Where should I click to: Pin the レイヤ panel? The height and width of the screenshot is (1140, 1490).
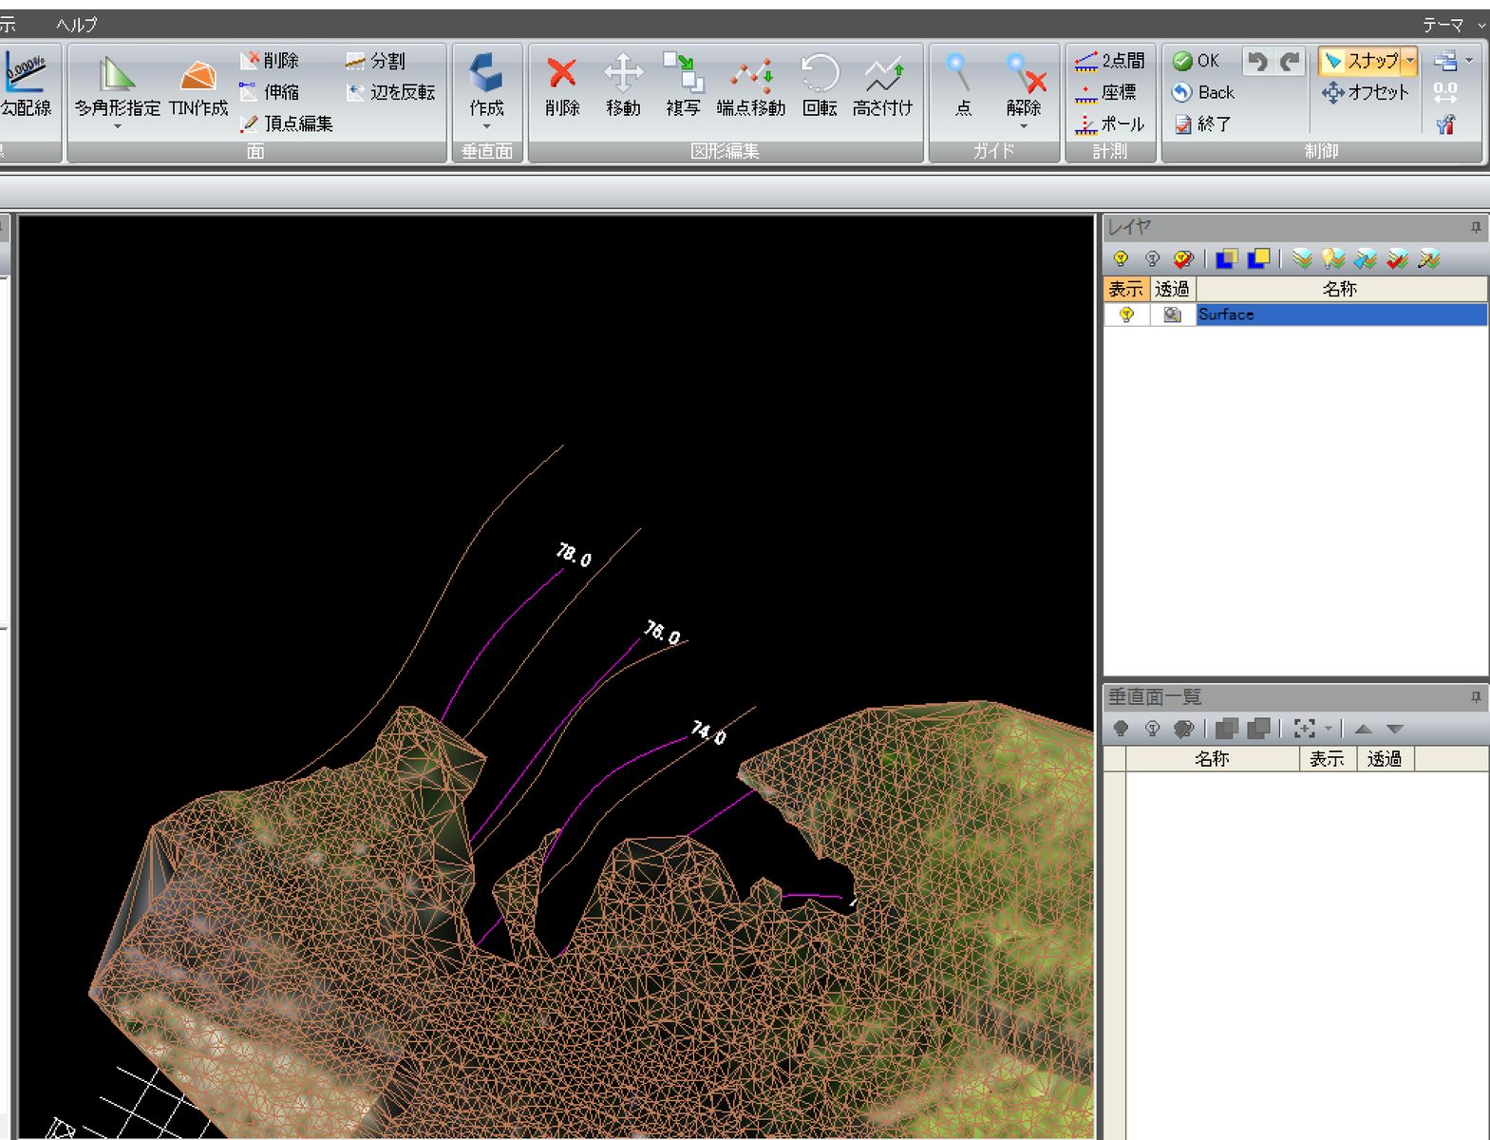click(x=1476, y=227)
